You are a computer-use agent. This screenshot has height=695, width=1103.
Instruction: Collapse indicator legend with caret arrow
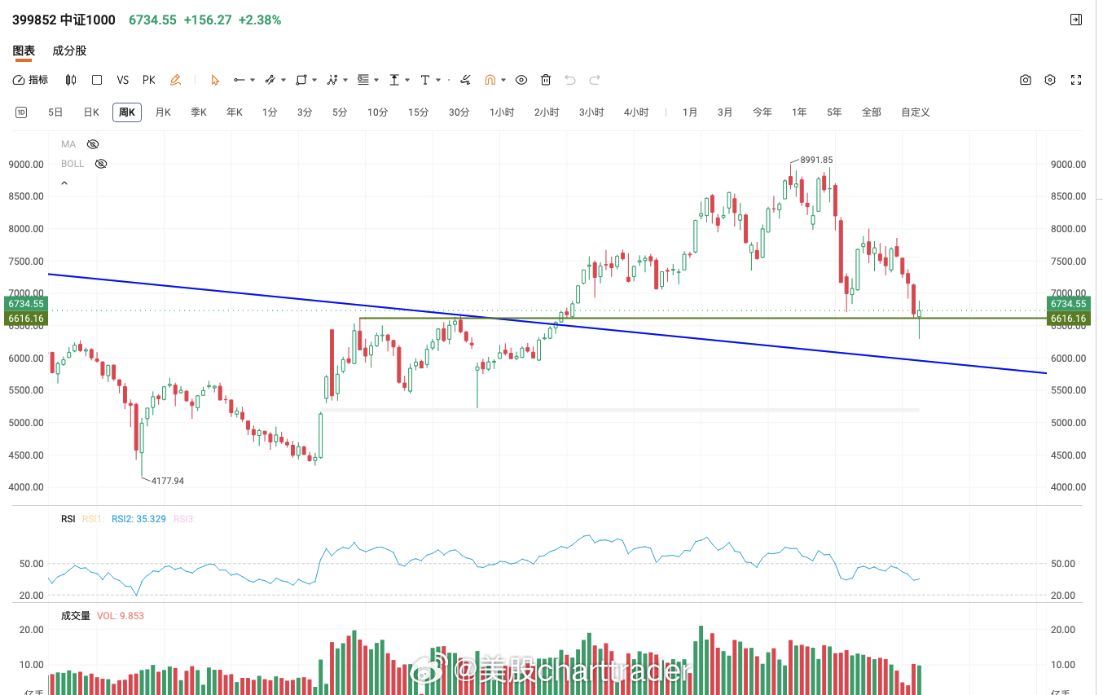(64, 183)
